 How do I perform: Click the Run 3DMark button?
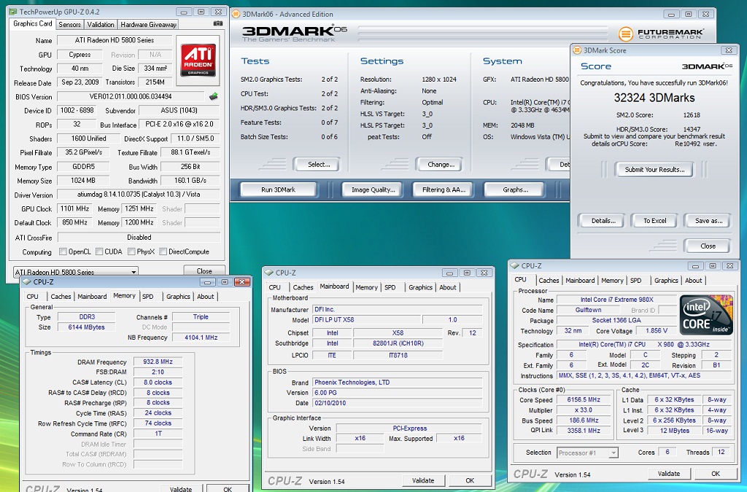278,190
